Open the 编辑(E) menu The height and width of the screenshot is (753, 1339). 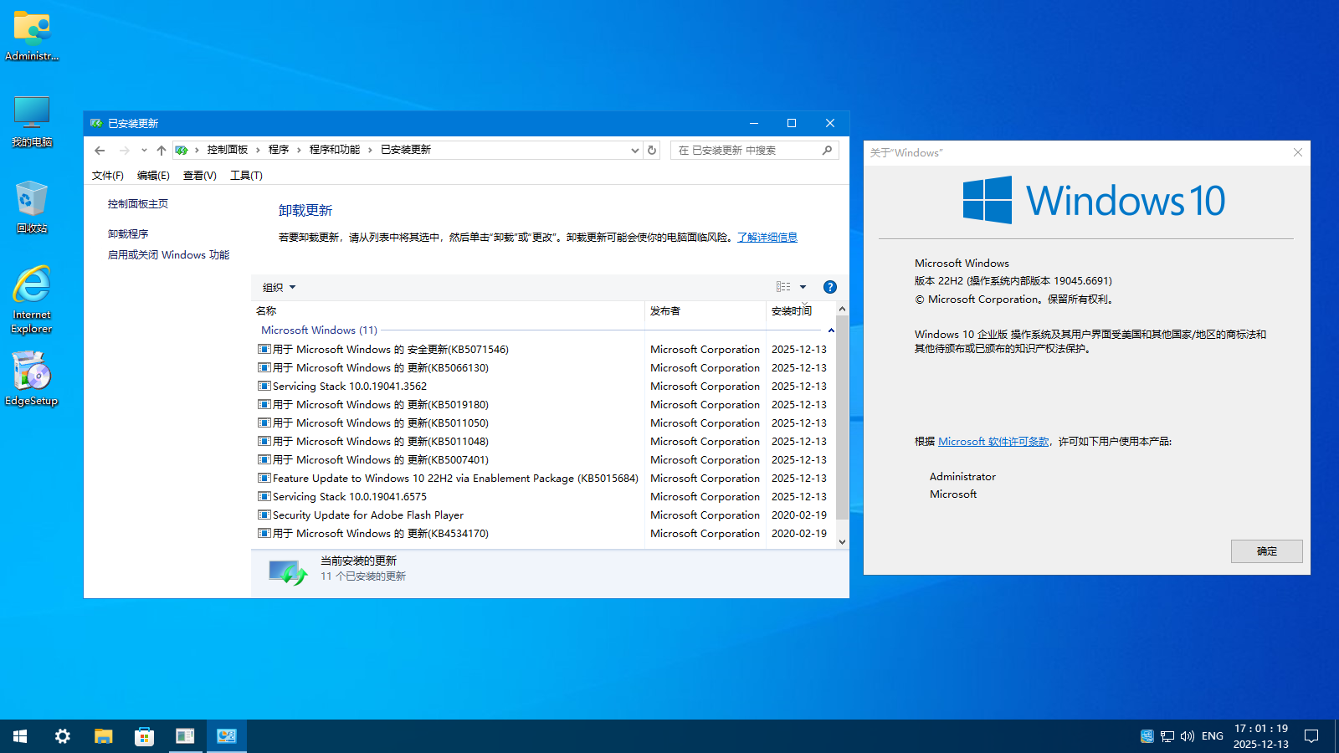click(153, 176)
